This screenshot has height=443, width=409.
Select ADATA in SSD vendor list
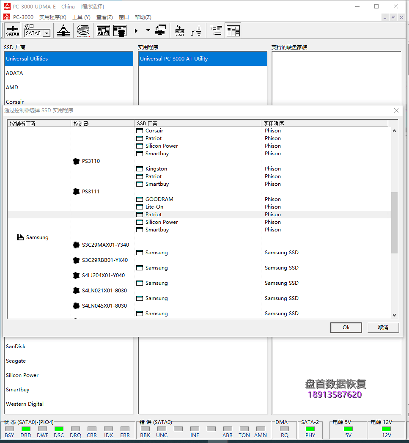(x=69, y=73)
